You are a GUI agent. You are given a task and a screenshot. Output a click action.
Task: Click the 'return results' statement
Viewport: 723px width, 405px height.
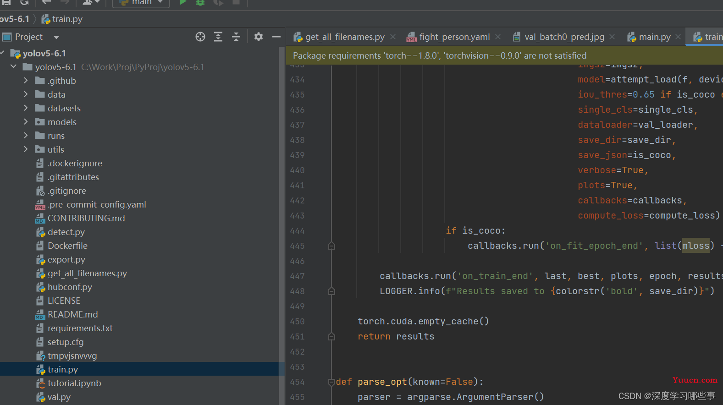[396, 337]
